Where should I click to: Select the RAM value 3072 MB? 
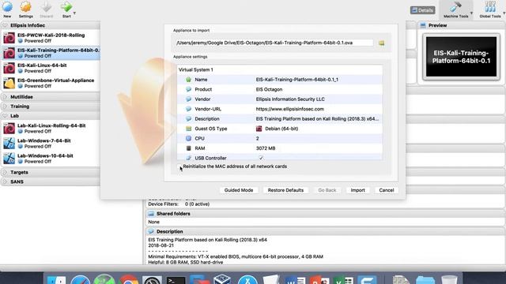[266, 148]
